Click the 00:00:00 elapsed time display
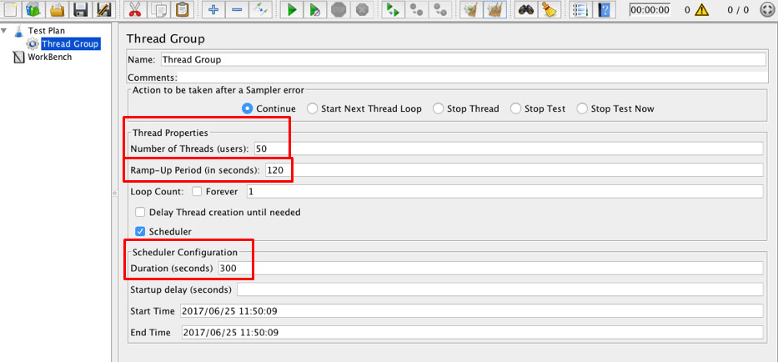This screenshot has width=778, height=362. (x=650, y=9)
